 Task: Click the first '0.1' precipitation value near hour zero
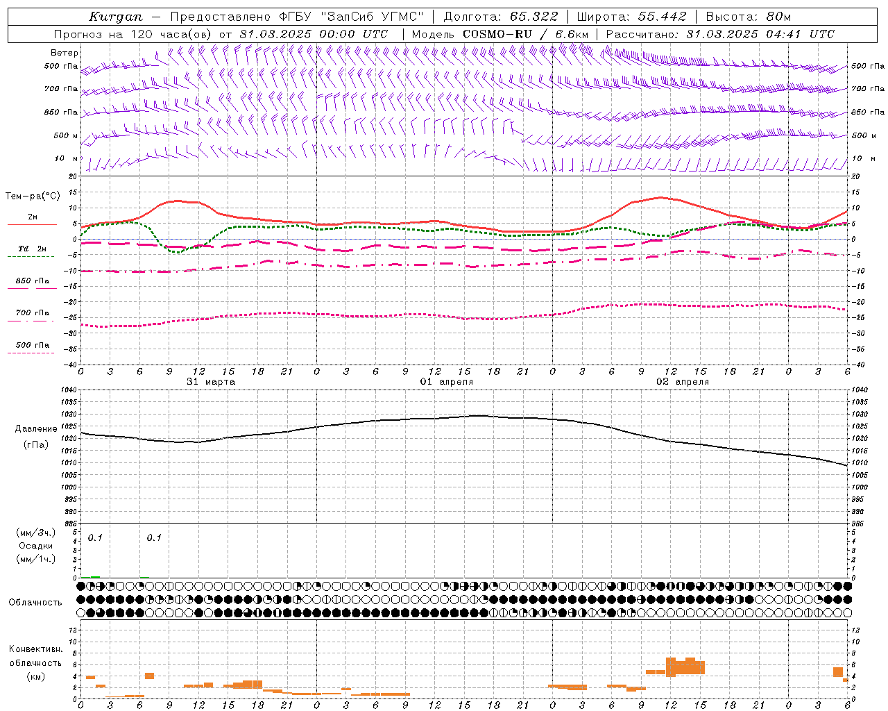point(95,538)
